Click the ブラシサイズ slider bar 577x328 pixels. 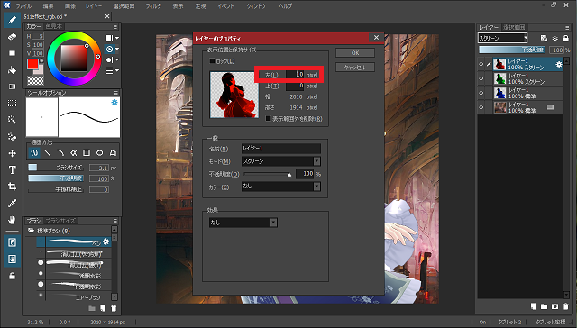(x=56, y=168)
